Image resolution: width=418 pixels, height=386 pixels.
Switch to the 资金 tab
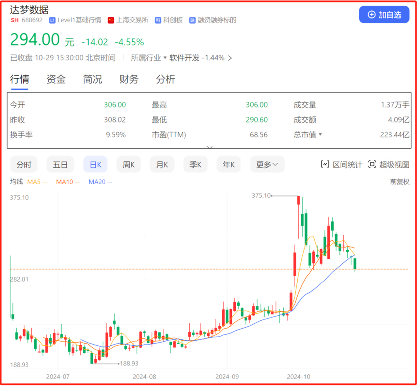[x=56, y=79]
